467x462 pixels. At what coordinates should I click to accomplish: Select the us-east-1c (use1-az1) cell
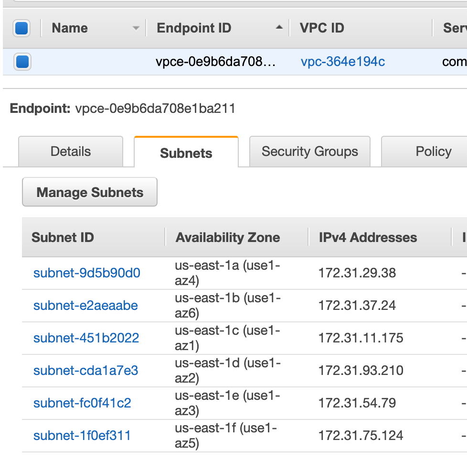pyautogui.click(x=228, y=338)
